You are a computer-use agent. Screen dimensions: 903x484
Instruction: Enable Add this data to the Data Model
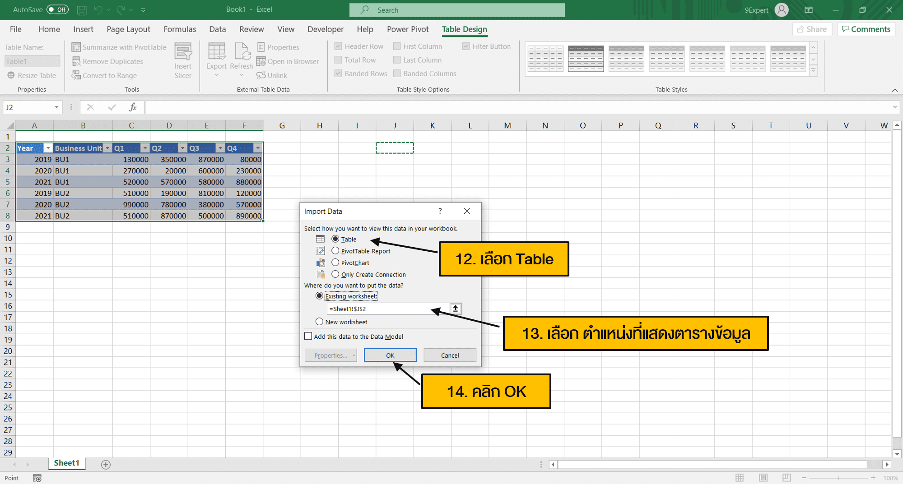click(x=308, y=336)
